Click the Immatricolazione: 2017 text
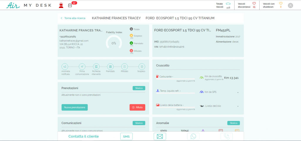 tap(228, 37)
